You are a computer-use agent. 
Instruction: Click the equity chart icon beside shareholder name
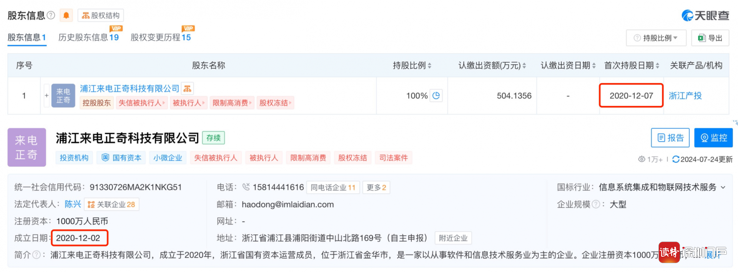[188, 88]
